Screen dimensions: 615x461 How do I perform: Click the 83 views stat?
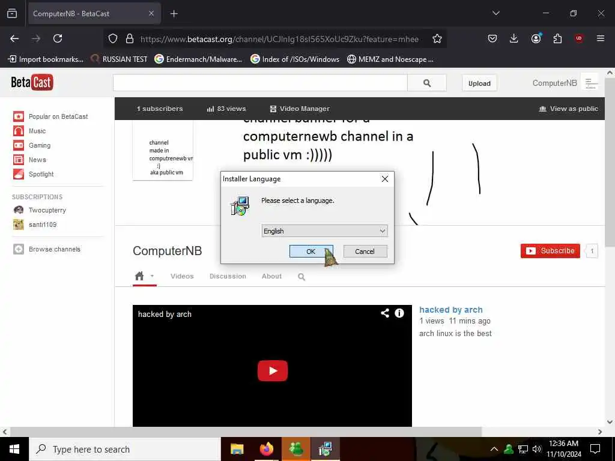tap(226, 109)
